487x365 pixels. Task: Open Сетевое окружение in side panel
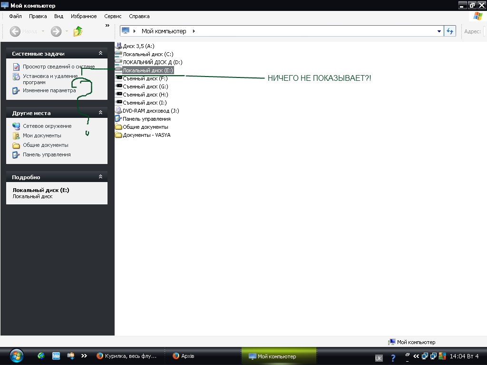pyautogui.click(x=47, y=126)
